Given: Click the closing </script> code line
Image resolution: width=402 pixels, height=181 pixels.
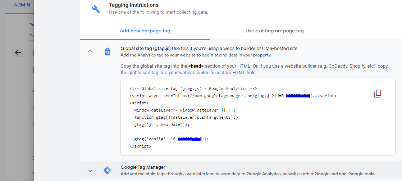Looking at the screenshot, I should click(140, 146).
